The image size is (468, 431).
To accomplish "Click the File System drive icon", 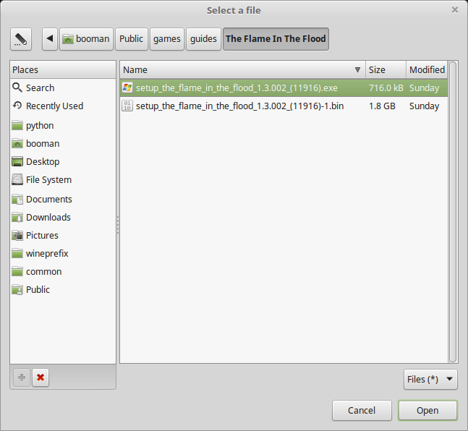I will (17, 179).
